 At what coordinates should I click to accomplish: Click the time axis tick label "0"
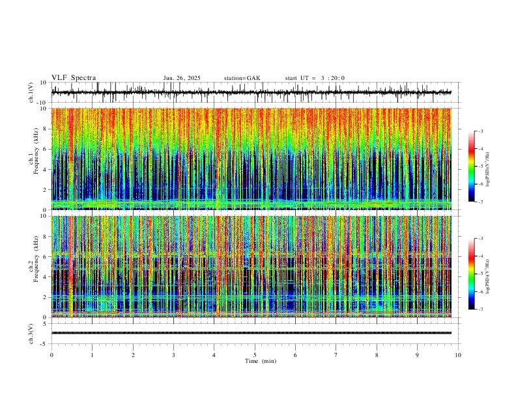(51, 355)
